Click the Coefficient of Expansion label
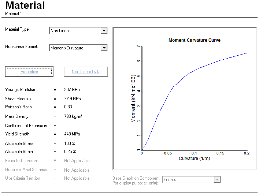 pos(26,126)
